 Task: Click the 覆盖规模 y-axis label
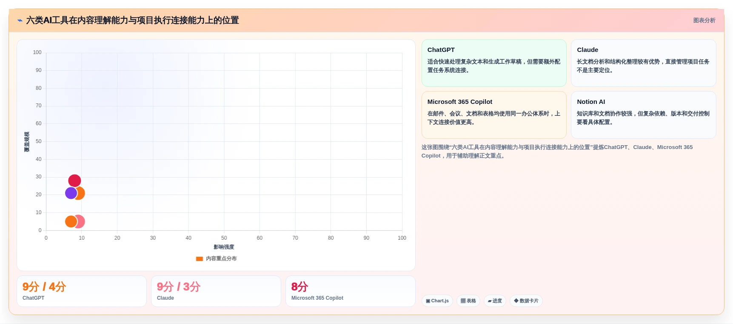pos(27,142)
